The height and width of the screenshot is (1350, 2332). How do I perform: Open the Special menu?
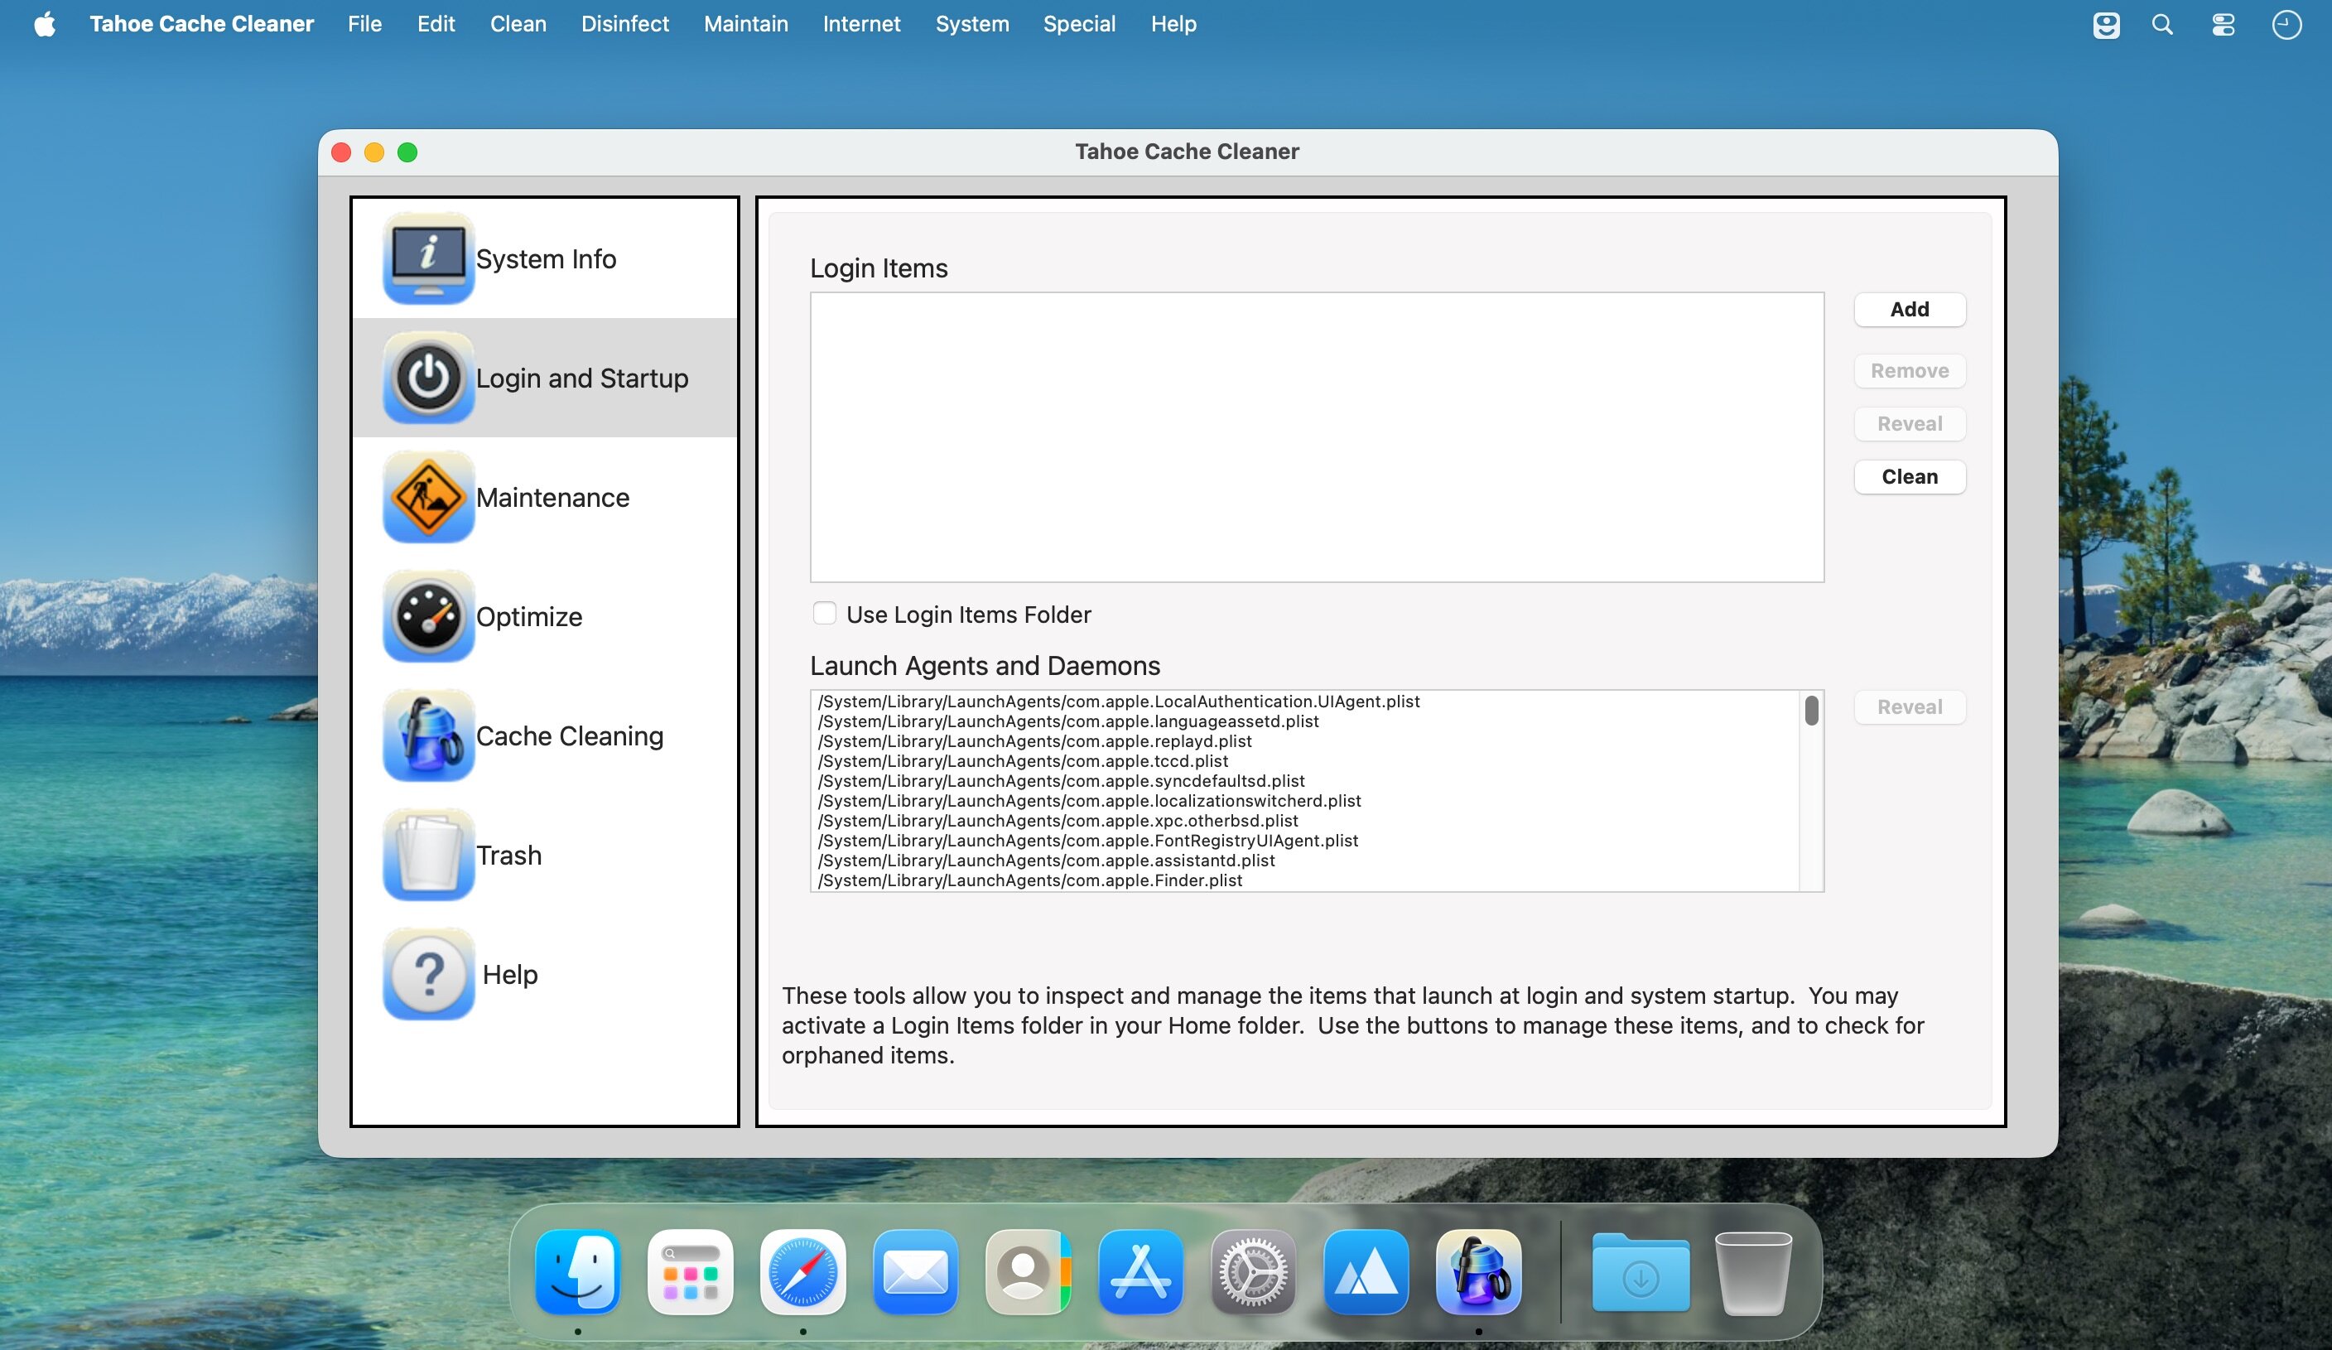(x=1079, y=24)
